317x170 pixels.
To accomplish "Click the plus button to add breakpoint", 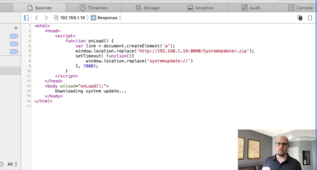I will click(x=16, y=28).
